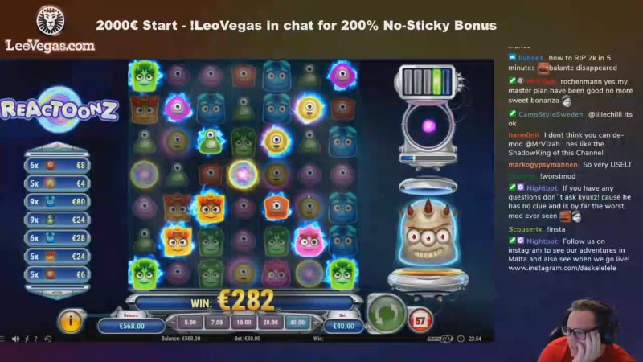
Task: Decrease bet with the left arrow
Action: [x=172, y=323]
